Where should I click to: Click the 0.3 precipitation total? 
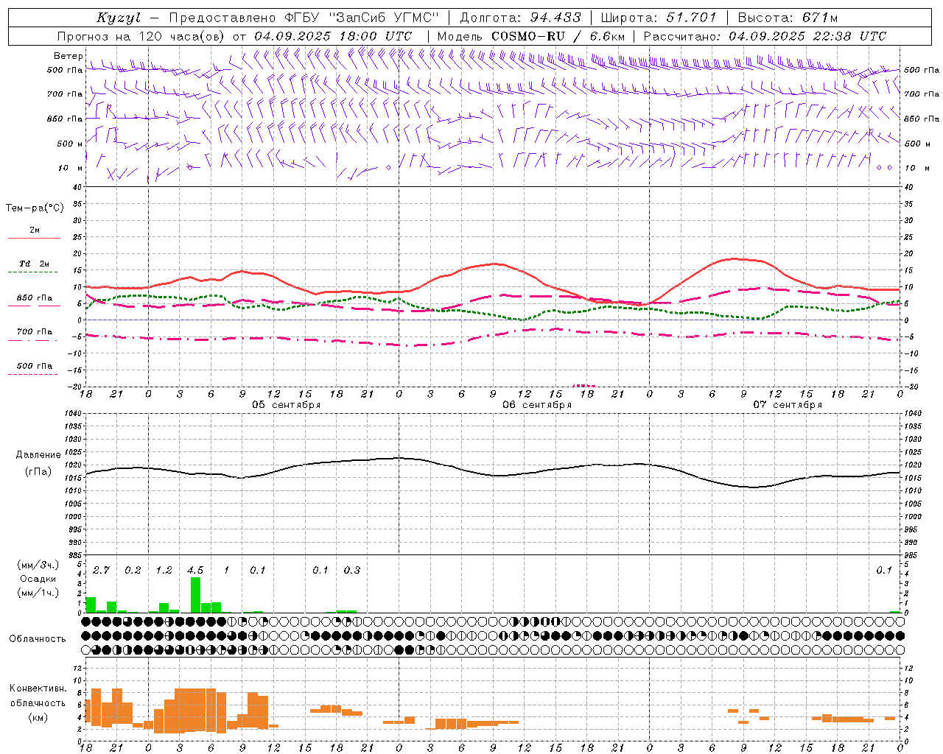pyautogui.click(x=352, y=570)
